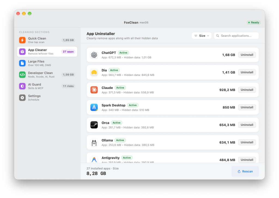The image size is (279, 198).
Task: Click the App Uninstaller heading
Action: [101, 34]
